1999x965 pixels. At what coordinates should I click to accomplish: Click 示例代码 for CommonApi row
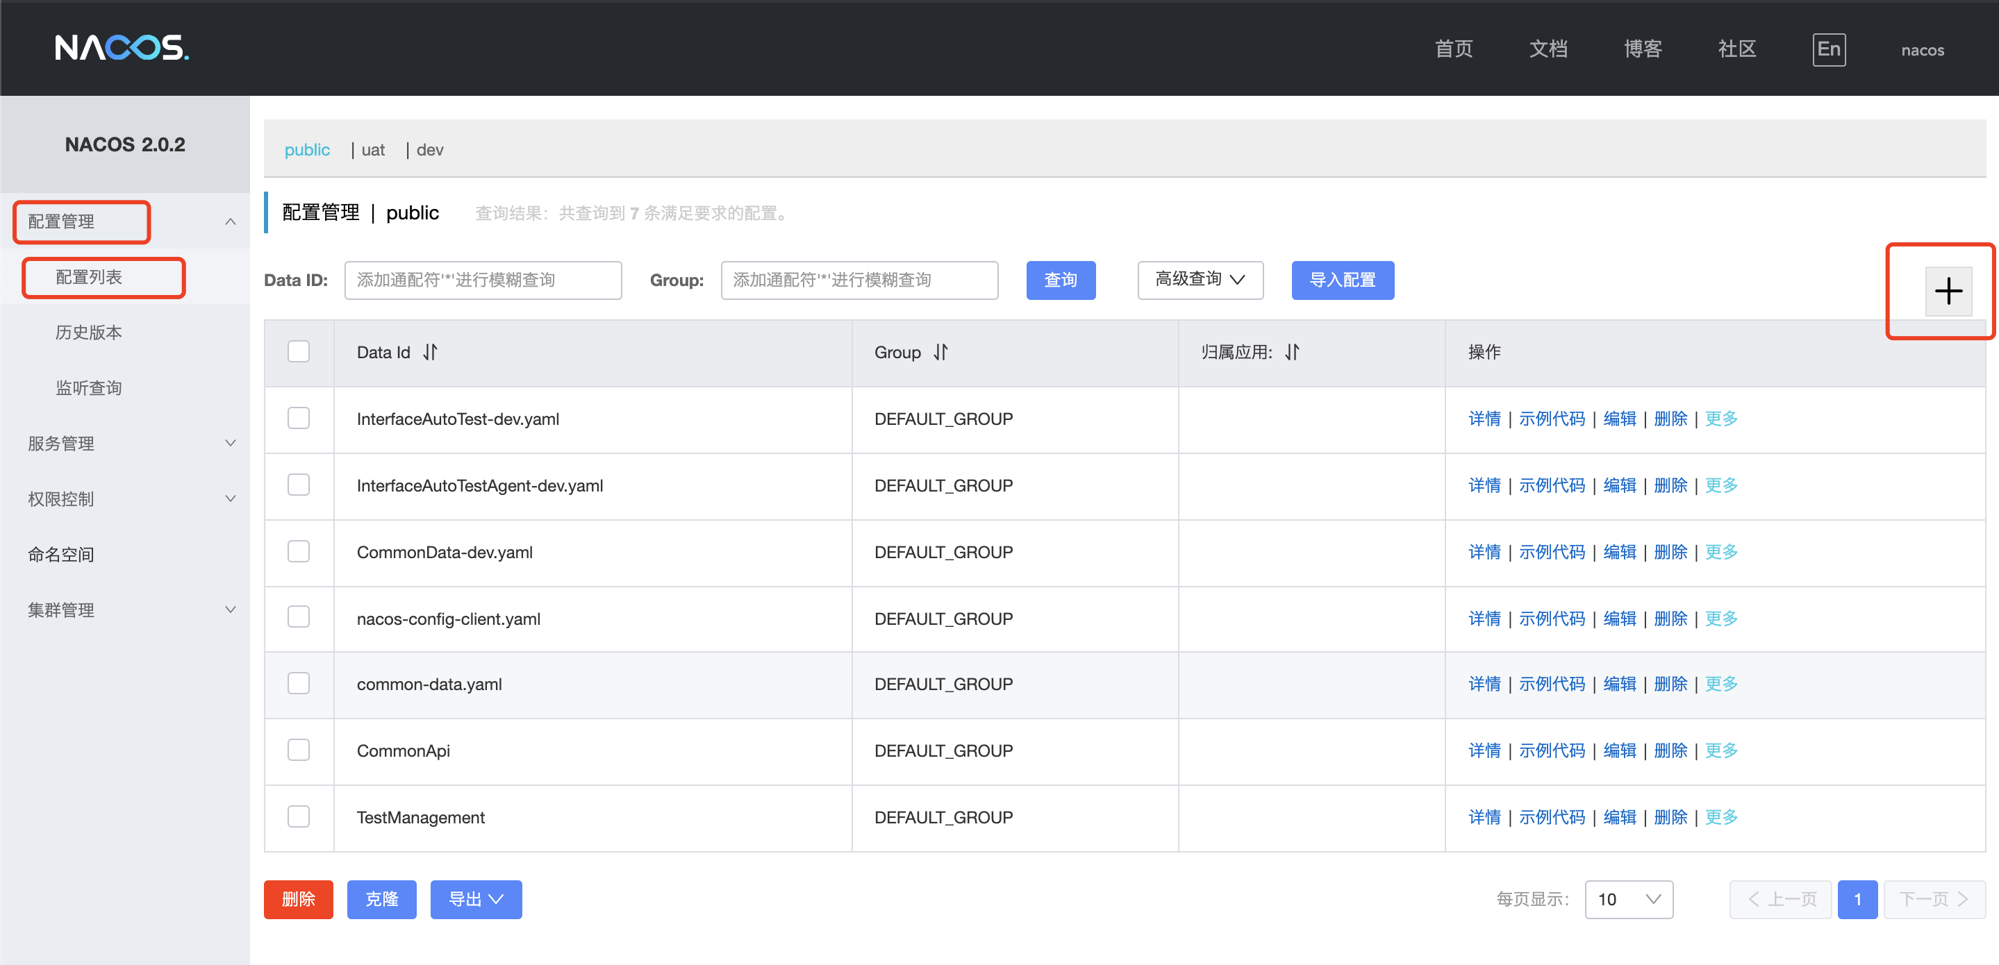(x=1552, y=751)
